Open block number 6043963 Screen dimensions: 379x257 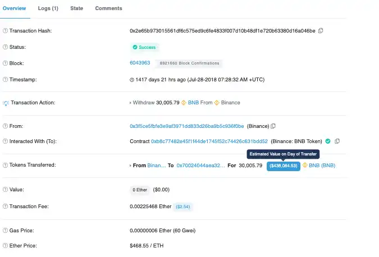140,63
